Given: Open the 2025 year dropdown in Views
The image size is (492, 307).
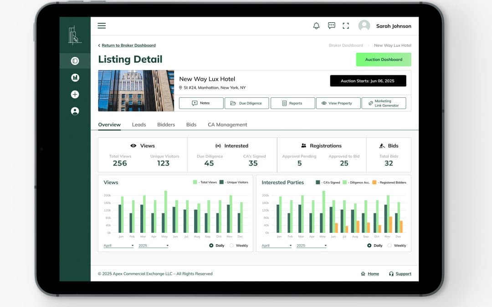Looking at the screenshot, I should pos(154,246).
